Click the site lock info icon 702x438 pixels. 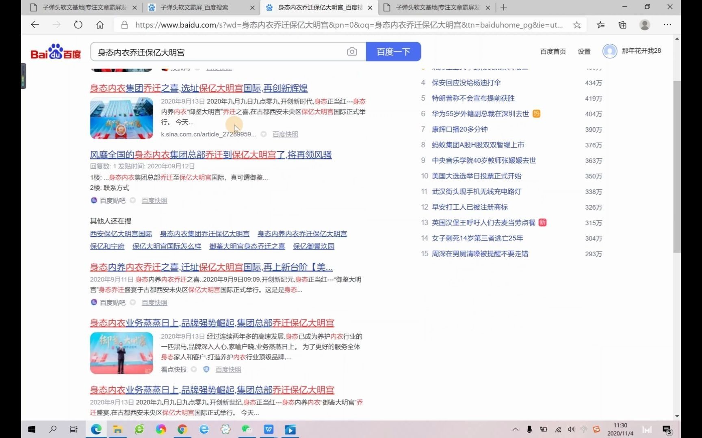pos(125,25)
